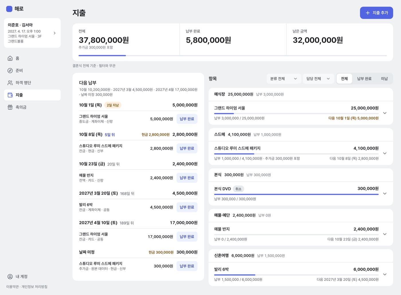Click plus icon in 지출 추가 button
401x295 pixels.
point(368,13)
